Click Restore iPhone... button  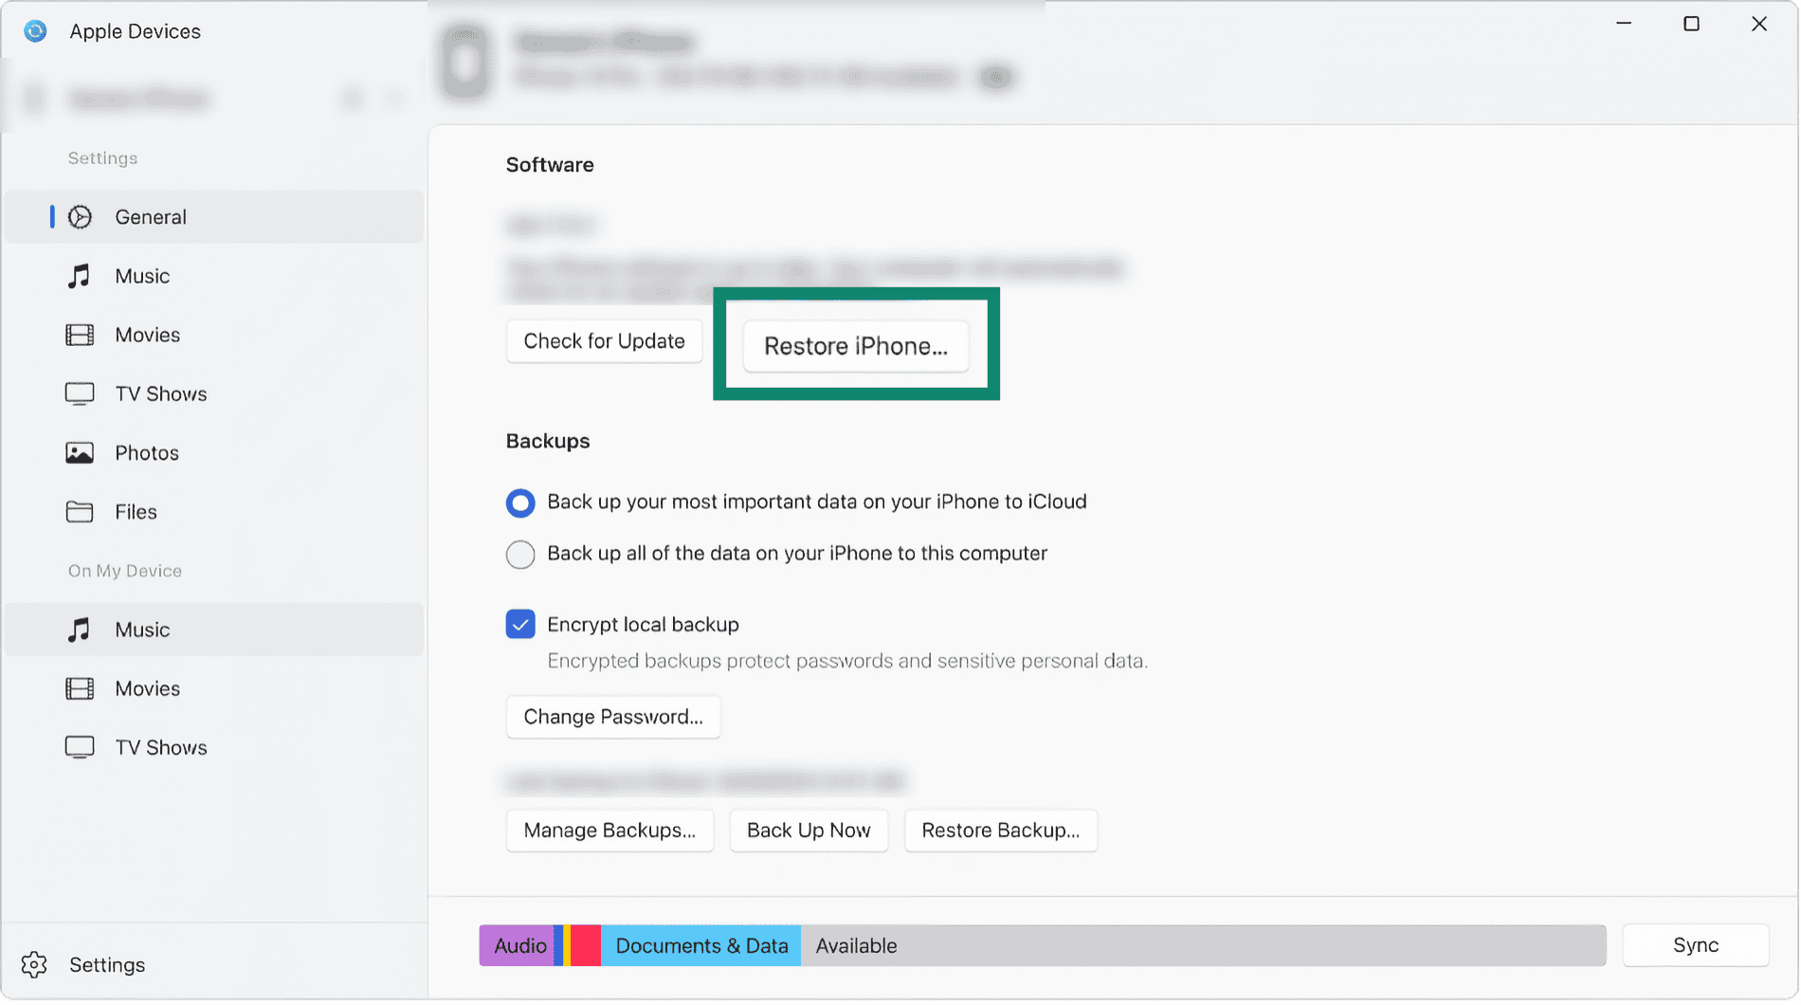(856, 346)
